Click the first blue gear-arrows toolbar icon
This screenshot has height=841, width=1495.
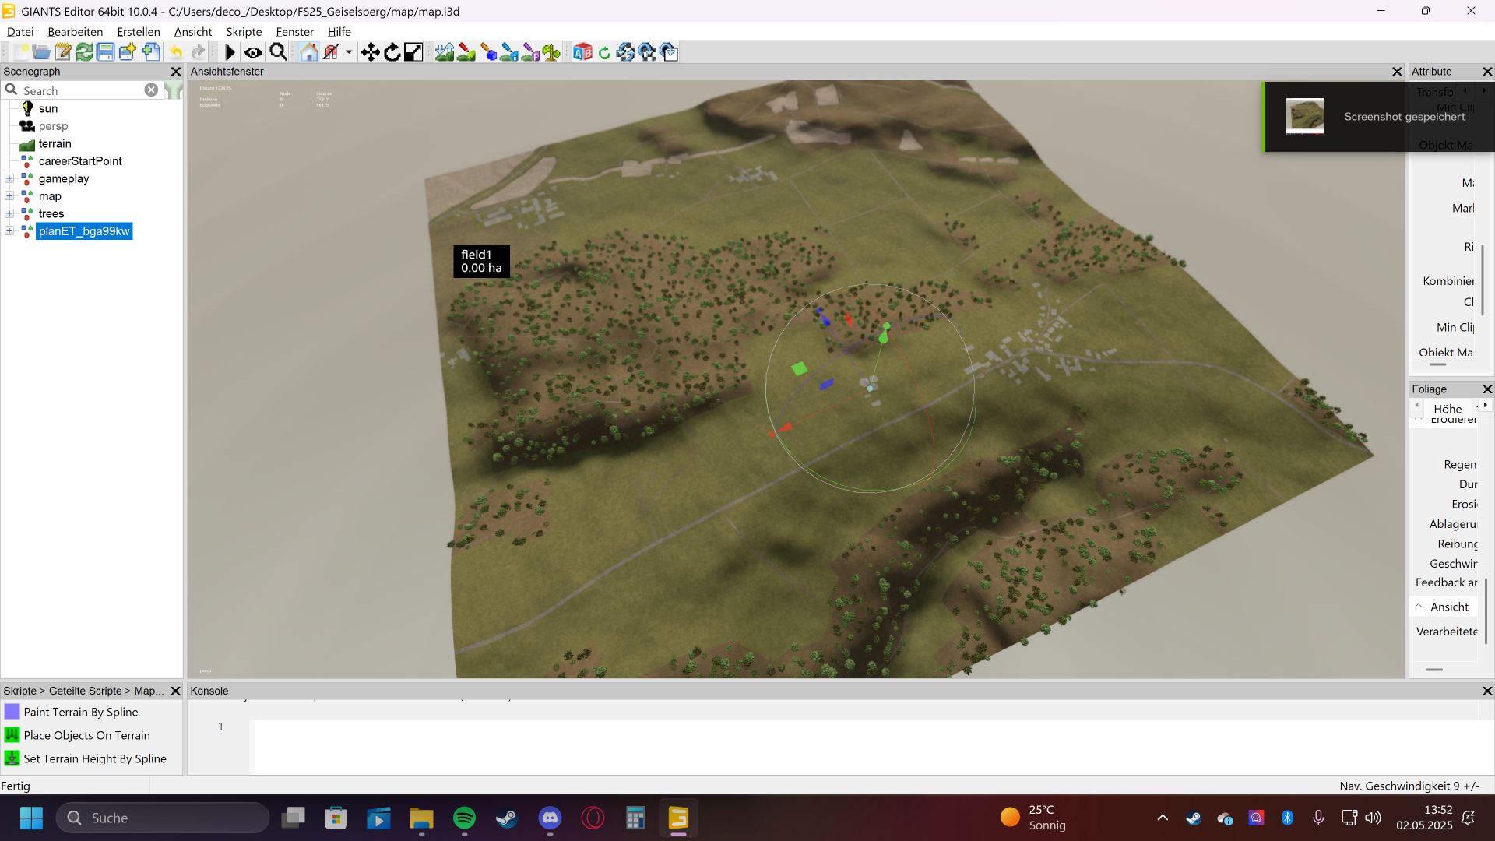tap(625, 52)
